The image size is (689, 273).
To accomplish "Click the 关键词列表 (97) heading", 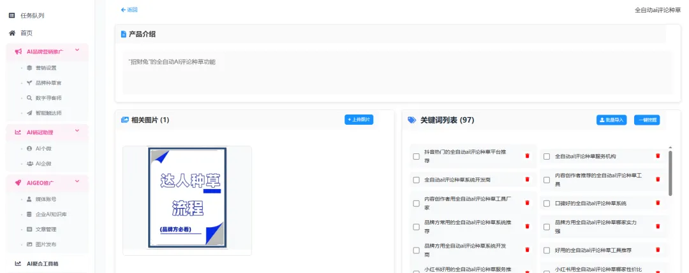I will tap(447, 120).
